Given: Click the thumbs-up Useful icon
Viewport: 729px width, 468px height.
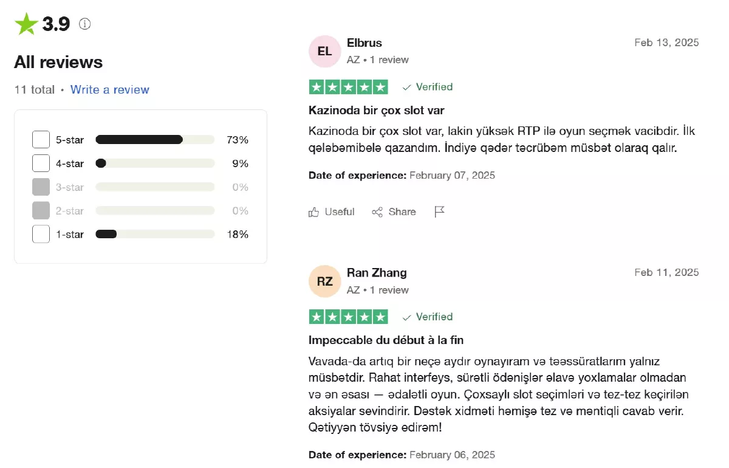Looking at the screenshot, I should (x=314, y=212).
